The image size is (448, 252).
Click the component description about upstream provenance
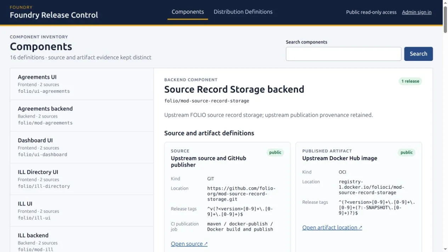pyautogui.click(x=268, y=115)
